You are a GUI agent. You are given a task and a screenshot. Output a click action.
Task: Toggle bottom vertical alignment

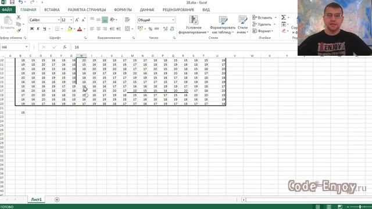coord(105,20)
